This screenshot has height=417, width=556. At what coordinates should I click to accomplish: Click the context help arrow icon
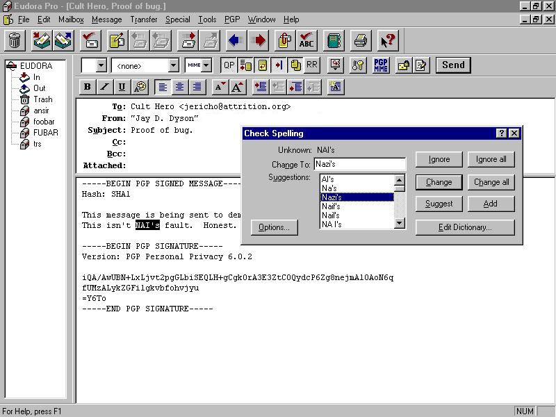[387, 41]
